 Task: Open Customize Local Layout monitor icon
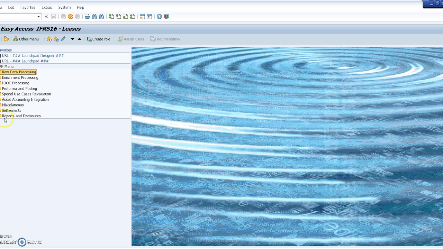point(166,17)
